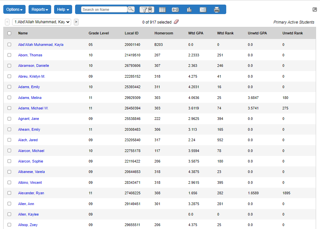Click the envelope mail icon
This screenshot has height=229, width=320.
pos(203,10)
